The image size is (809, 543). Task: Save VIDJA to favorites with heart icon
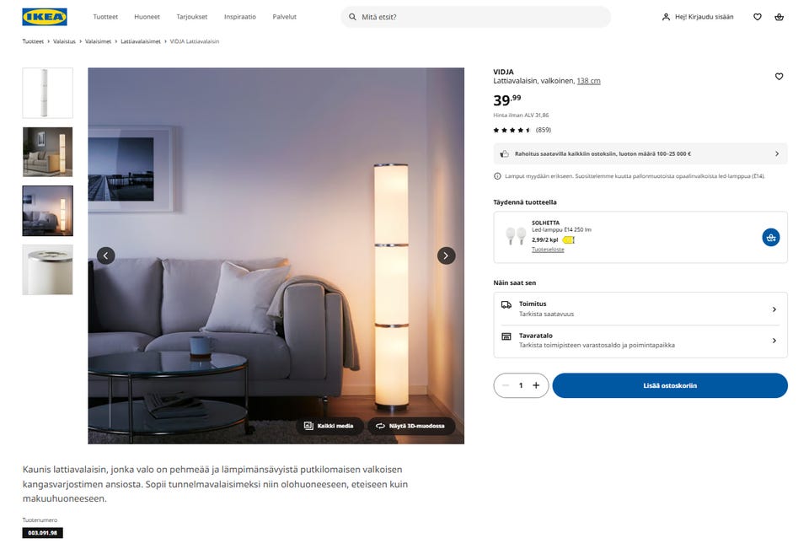(779, 77)
